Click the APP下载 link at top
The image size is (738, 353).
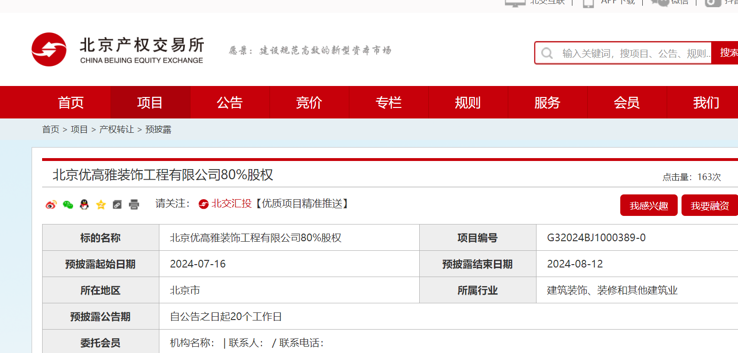coord(618,2)
